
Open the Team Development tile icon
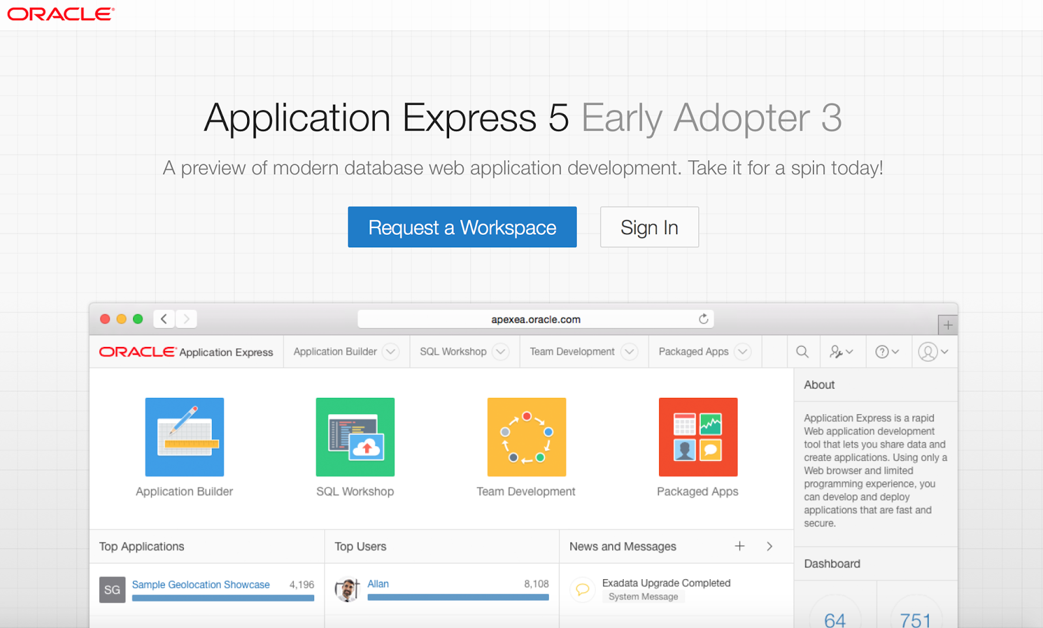527,437
